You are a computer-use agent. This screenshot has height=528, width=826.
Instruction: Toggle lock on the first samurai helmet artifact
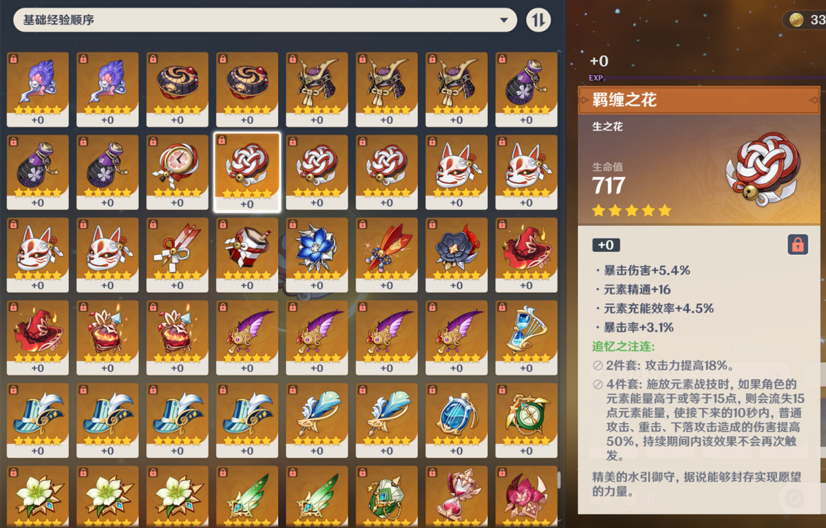[x=291, y=58]
